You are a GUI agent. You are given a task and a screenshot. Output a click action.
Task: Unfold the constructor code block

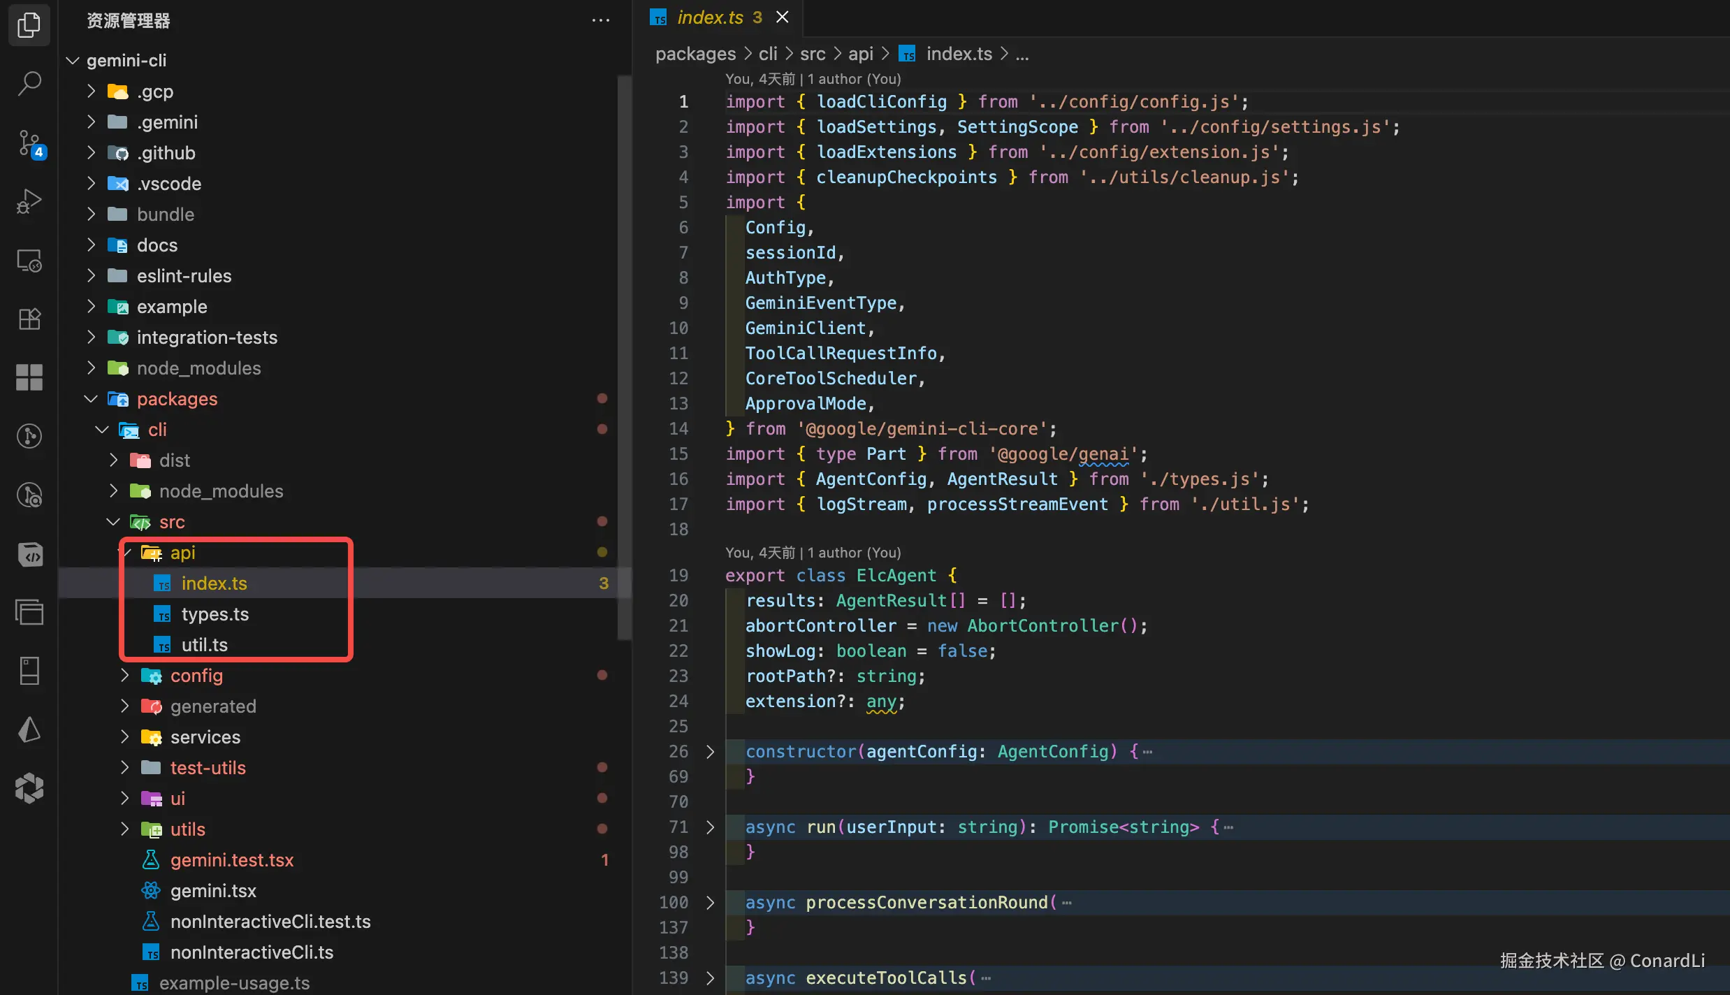click(x=710, y=752)
